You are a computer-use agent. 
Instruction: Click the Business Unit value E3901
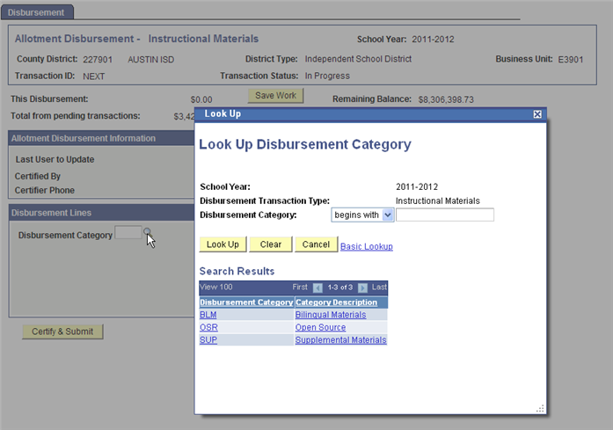(x=571, y=60)
